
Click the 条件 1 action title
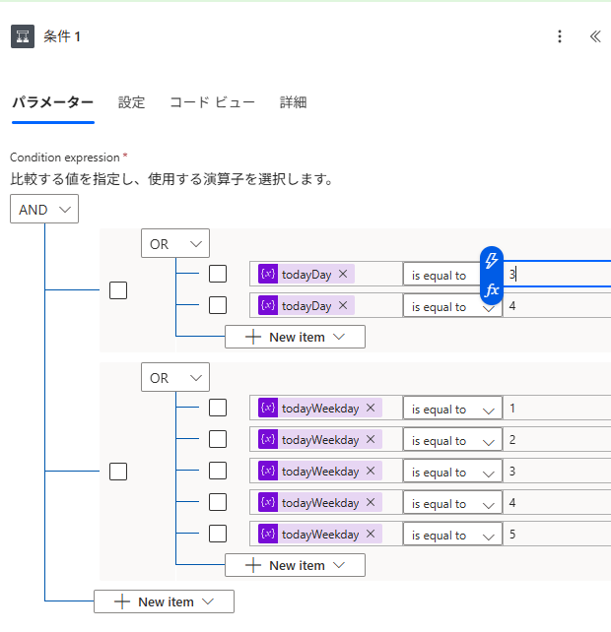62,36
